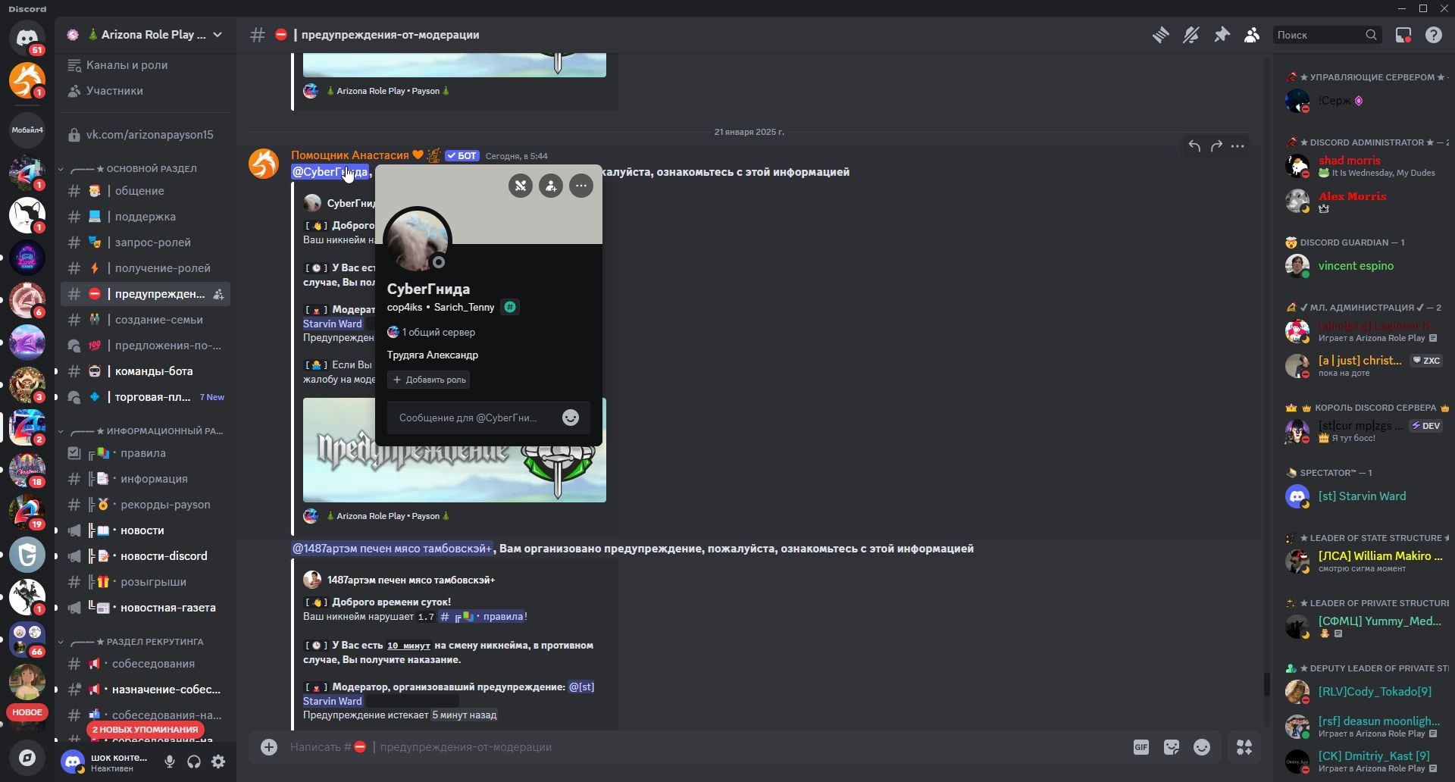
Task: Select member vincent espino
Action: click(1364, 266)
